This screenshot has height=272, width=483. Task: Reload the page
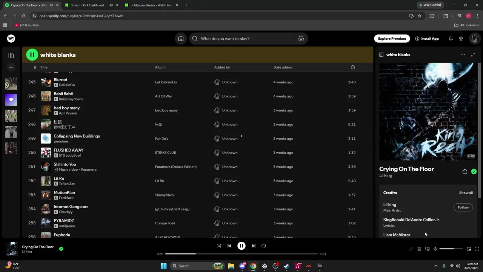(x=23, y=16)
